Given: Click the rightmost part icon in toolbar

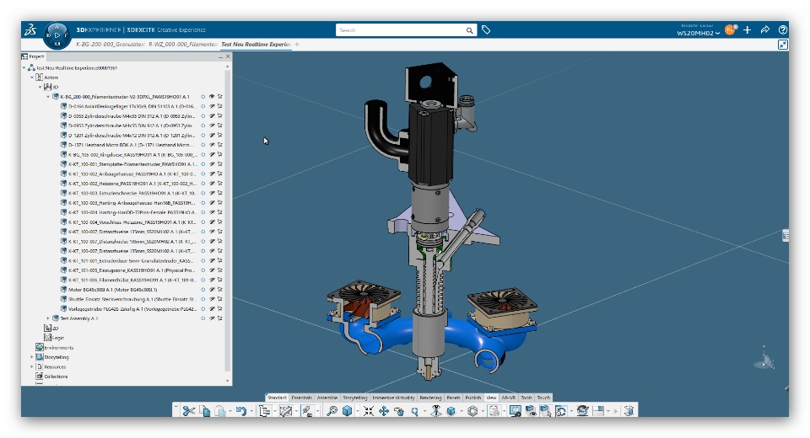Looking at the screenshot, I should (629, 411).
